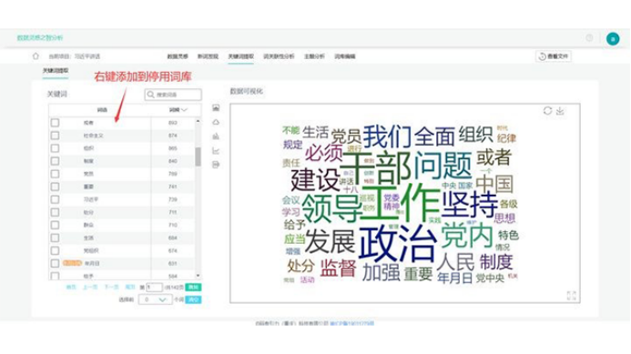Click the keyword list scroll-up arrow
The height and width of the screenshot is (354, 631).
[x=198, y=121]
